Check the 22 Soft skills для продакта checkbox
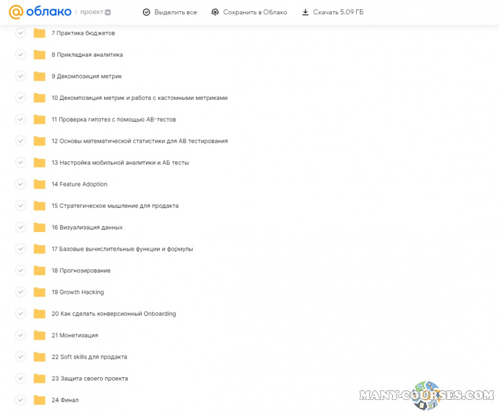 [21, 357]
